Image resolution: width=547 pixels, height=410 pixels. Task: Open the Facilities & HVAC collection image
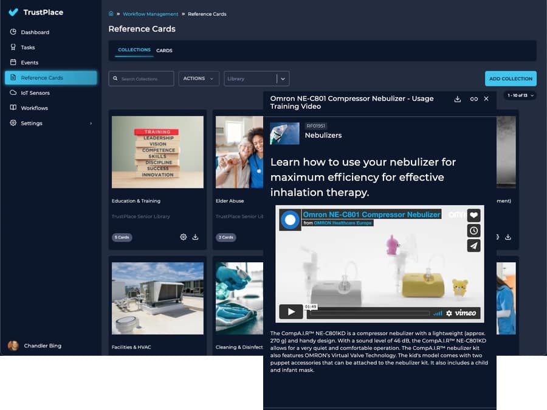(157, 298)
